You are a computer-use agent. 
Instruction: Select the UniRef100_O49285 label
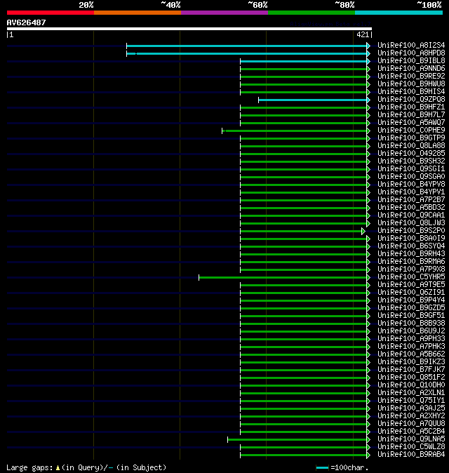411,153
